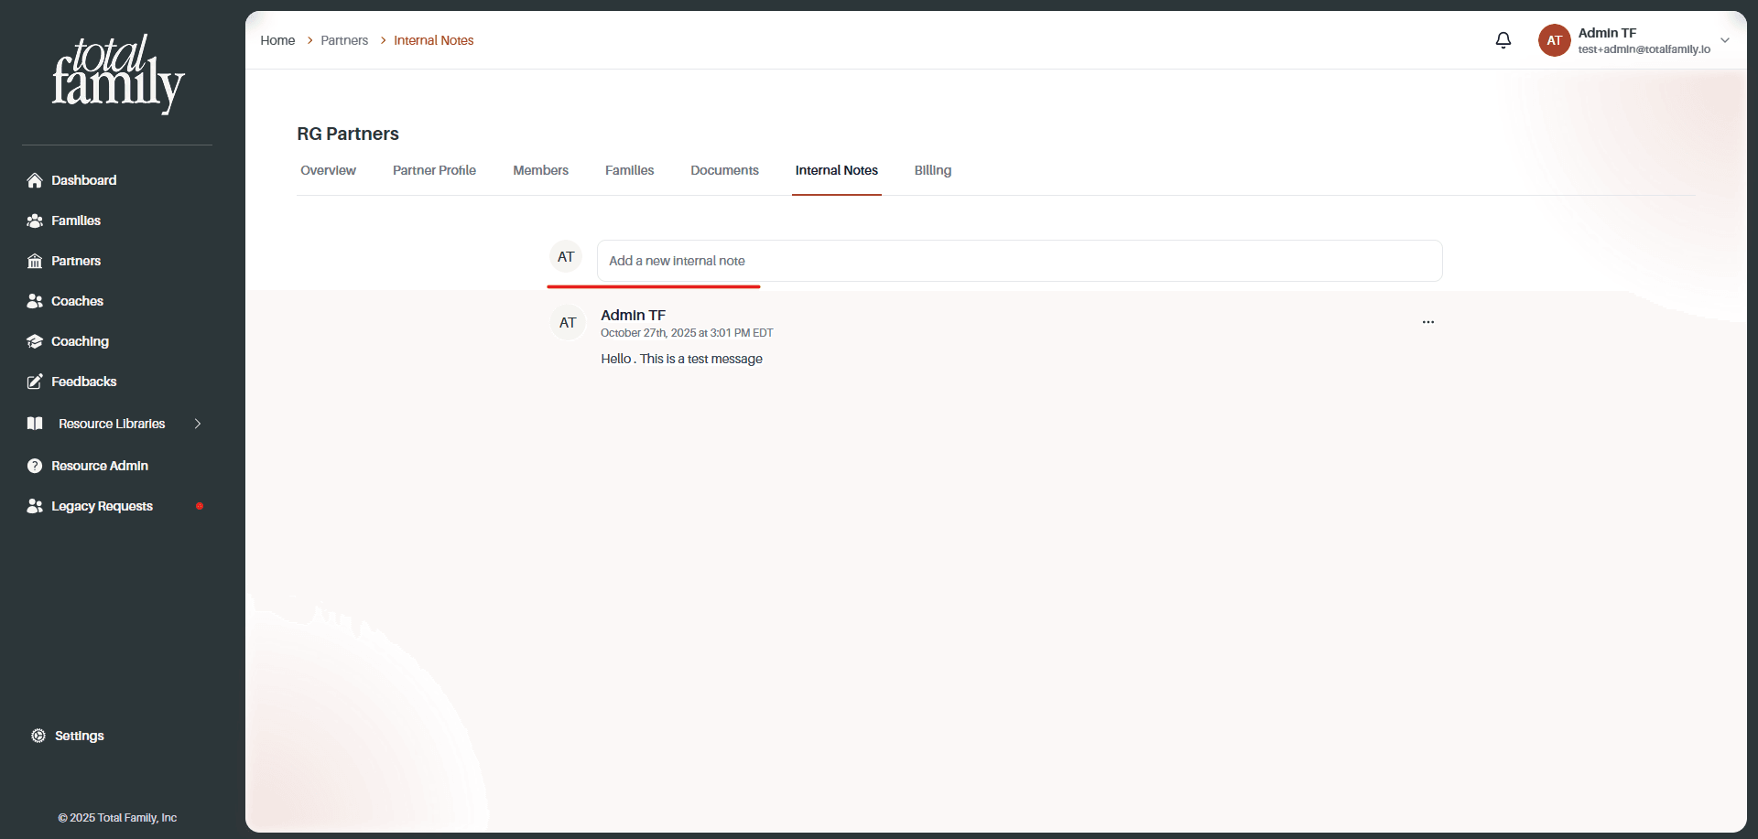The image size is (1758, 839).
Task: Open Coaching label in the sidebar
Action: coord(80,341)
